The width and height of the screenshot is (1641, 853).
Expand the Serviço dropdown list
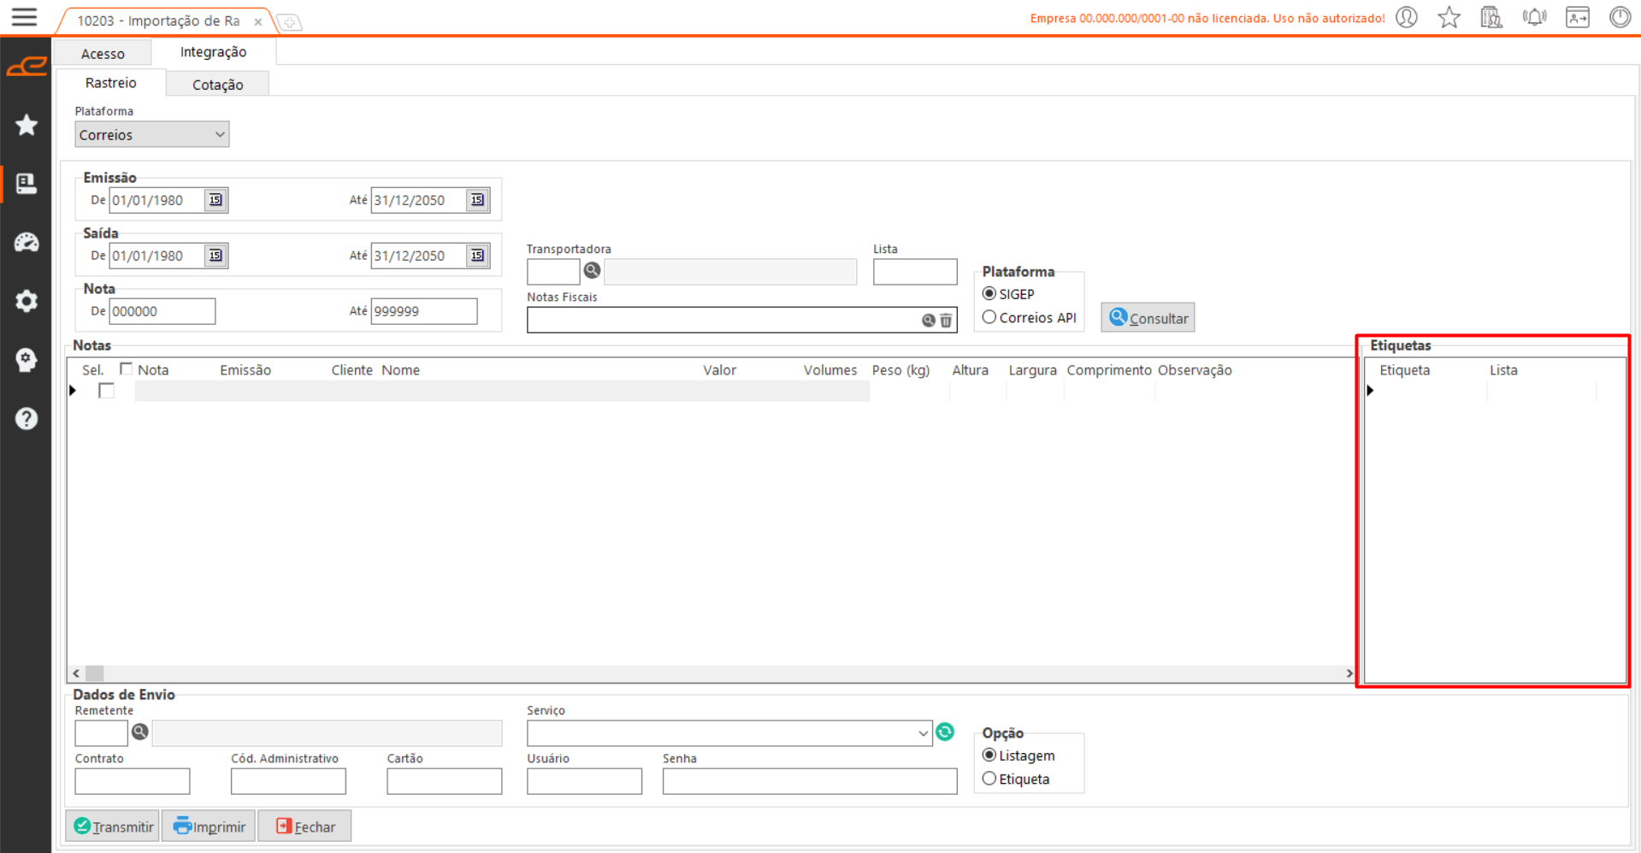click(x=923, y=733)
